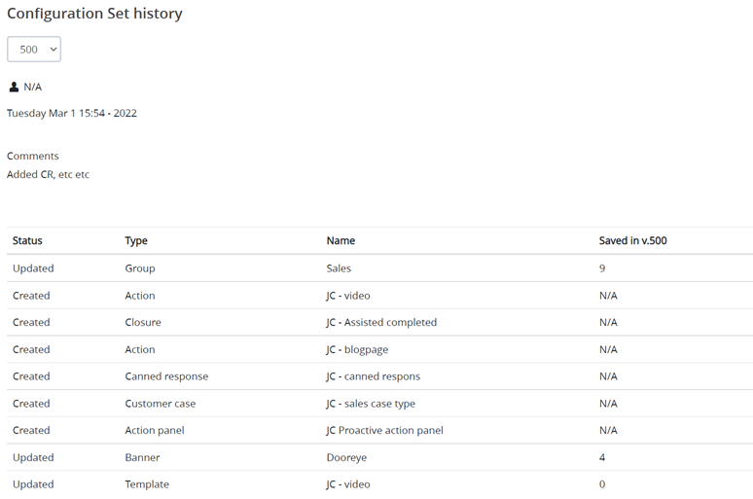Select the Sales group row name
Screen dimensions: 753x499
point(339,268)
